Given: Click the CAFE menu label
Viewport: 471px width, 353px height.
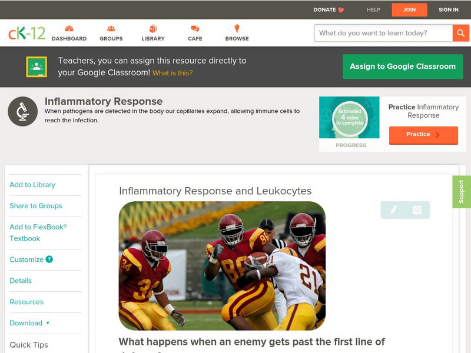Looking at the screenshot, I should click(195, 38).
